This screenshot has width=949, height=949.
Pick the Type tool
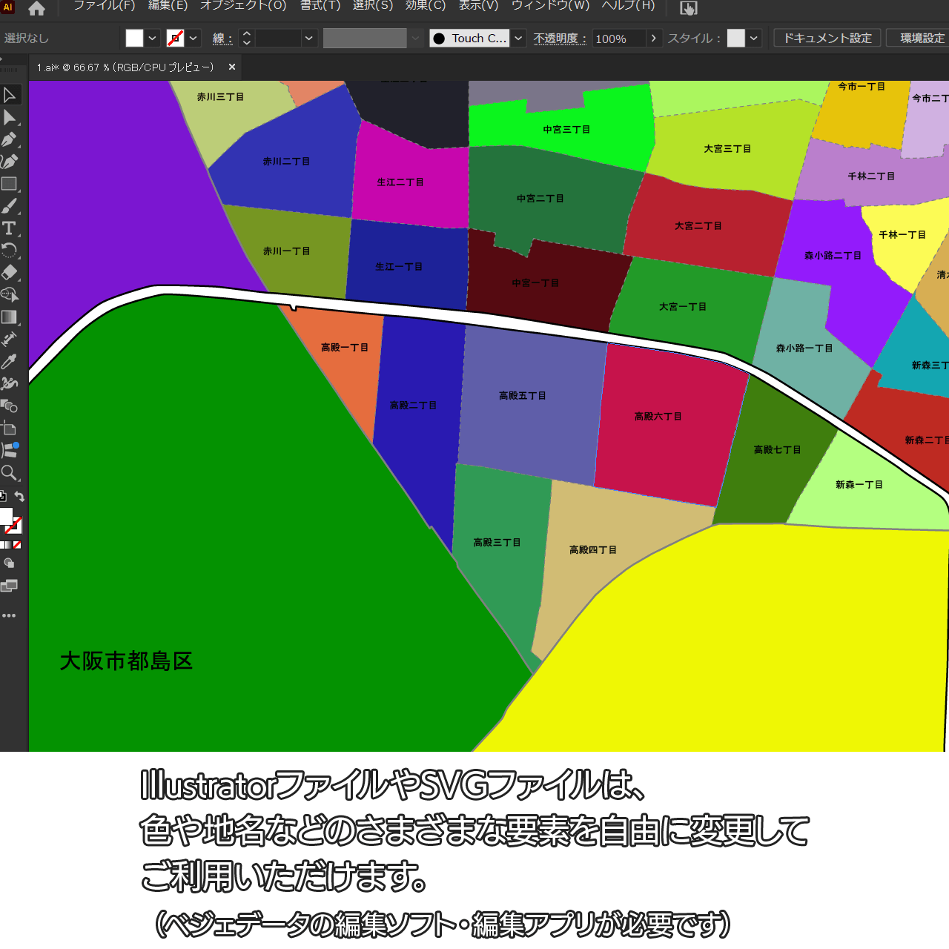[x=10, y=228]
